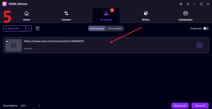Click the FliFlik UltConv logo icon
The height and width of the screenshot is (109, 212).
[5, 4]
